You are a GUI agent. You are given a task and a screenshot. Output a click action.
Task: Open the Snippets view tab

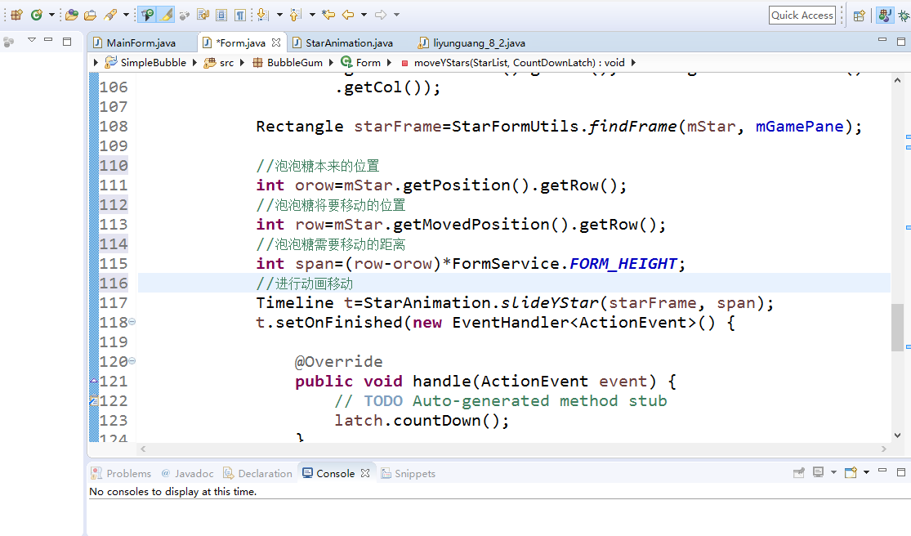point(408,473)
